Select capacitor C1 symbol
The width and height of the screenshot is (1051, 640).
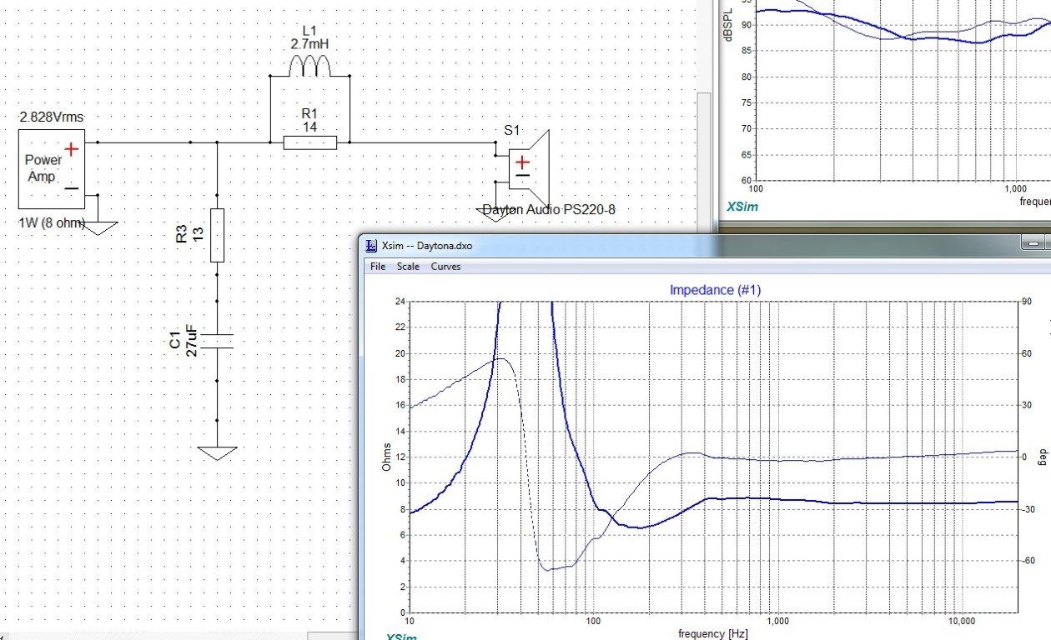coord(217,342)
